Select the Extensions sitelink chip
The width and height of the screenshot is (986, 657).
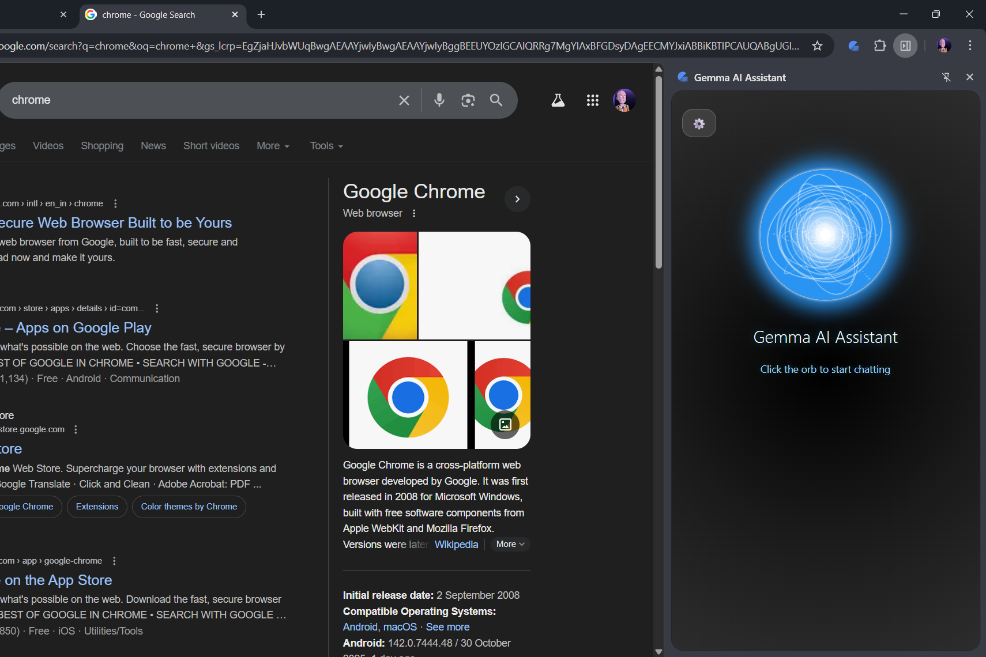pyautogui.click(x=97, y=507)
